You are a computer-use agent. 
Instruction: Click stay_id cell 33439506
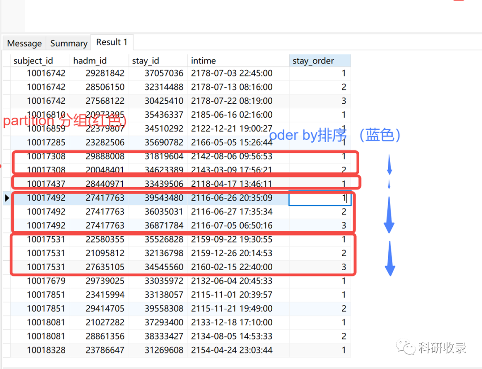point(158,184)
